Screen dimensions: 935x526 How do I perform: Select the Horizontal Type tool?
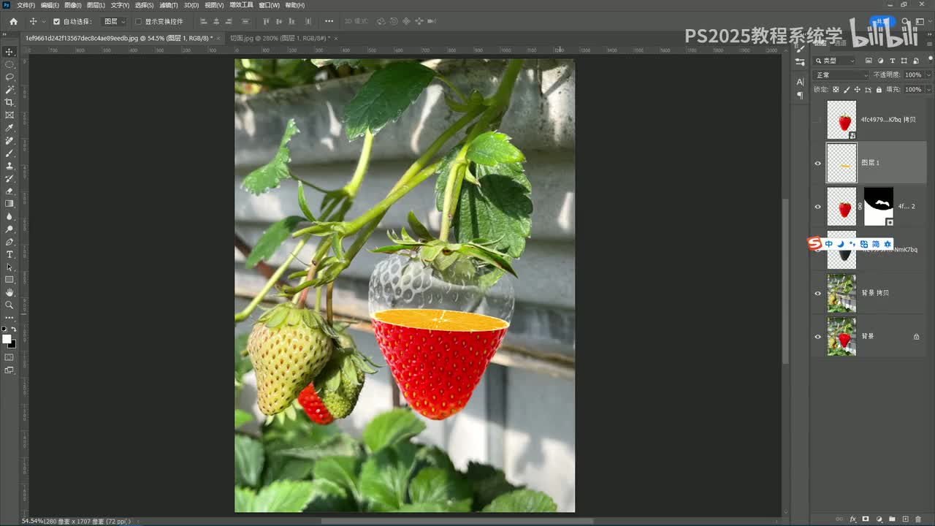pyautogui.click(x=9, y=254)
